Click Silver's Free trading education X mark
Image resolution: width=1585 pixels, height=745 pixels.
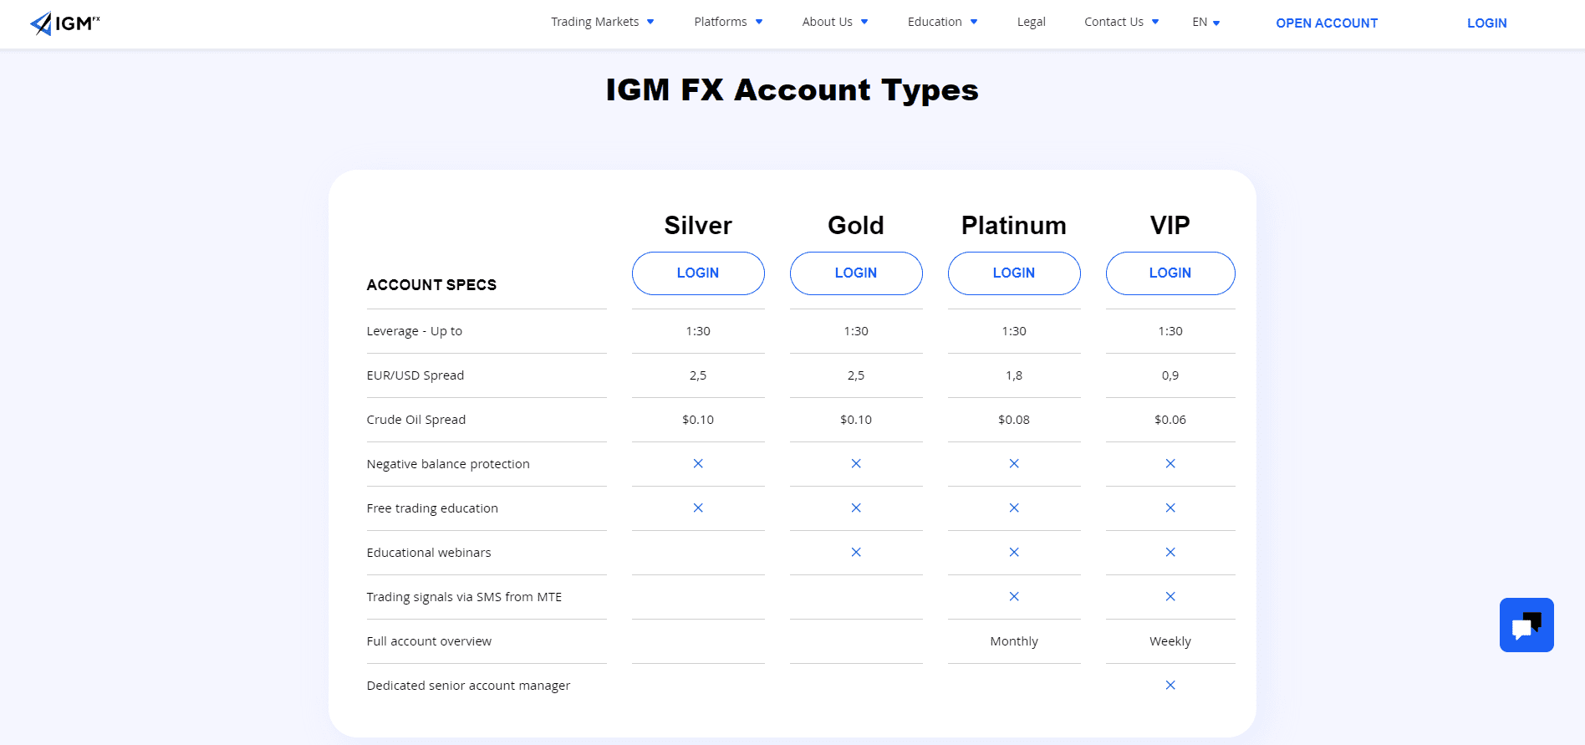[x=698, y=508]
